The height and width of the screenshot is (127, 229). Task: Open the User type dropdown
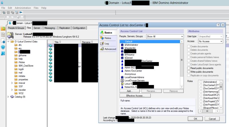pyautogui.click(x=210, y=37)
